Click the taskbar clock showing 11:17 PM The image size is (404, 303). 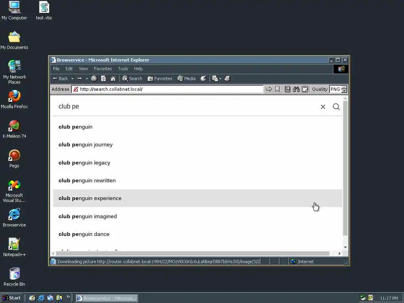pyautogui.click(x=389, y=298)
